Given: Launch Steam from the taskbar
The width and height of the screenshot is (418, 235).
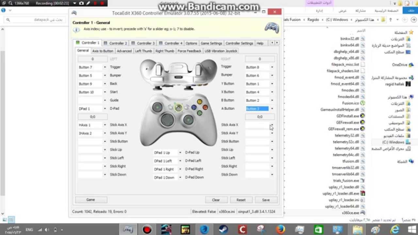Looking at the screenshot, I should [x=223, y=229].
